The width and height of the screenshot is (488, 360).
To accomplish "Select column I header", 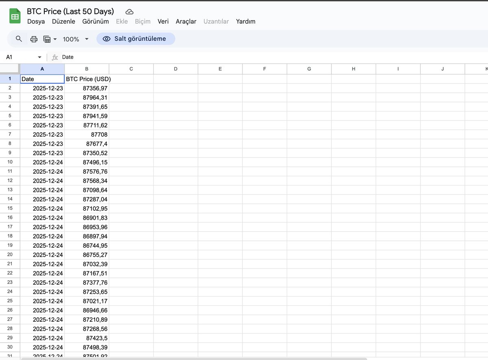I will click(398, 69).
